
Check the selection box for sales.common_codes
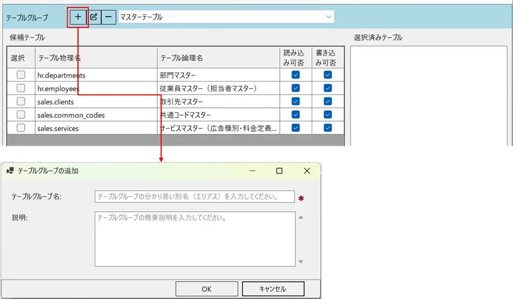point(21,115)
